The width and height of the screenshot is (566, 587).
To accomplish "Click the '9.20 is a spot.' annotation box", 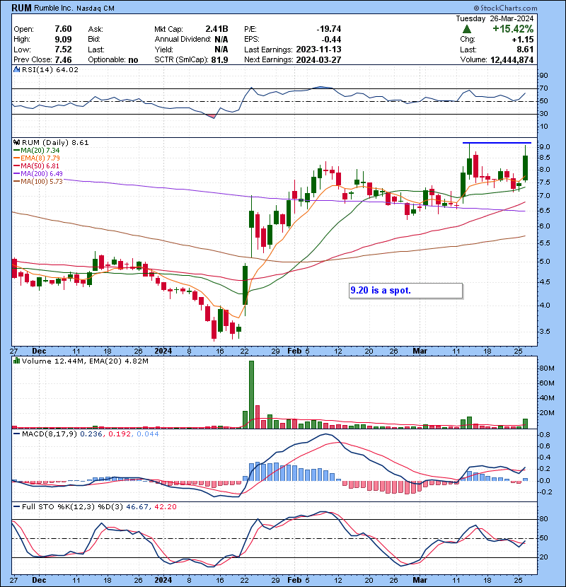I will point(405,291).
